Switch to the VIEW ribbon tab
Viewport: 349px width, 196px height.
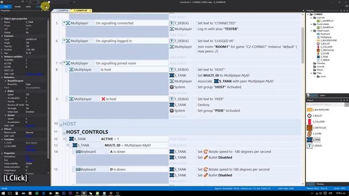(28, 7)
